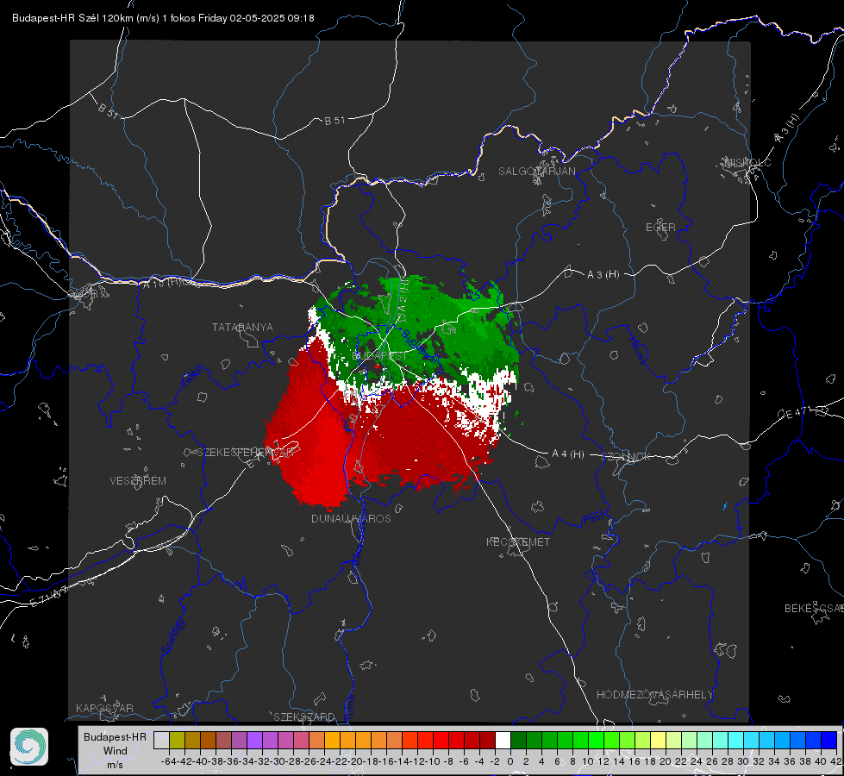Image resolution: width=844 pixels, height=776 pixels.
Task: Click the olive swatch between -64 and -42
Action: [x=177, y=740]
